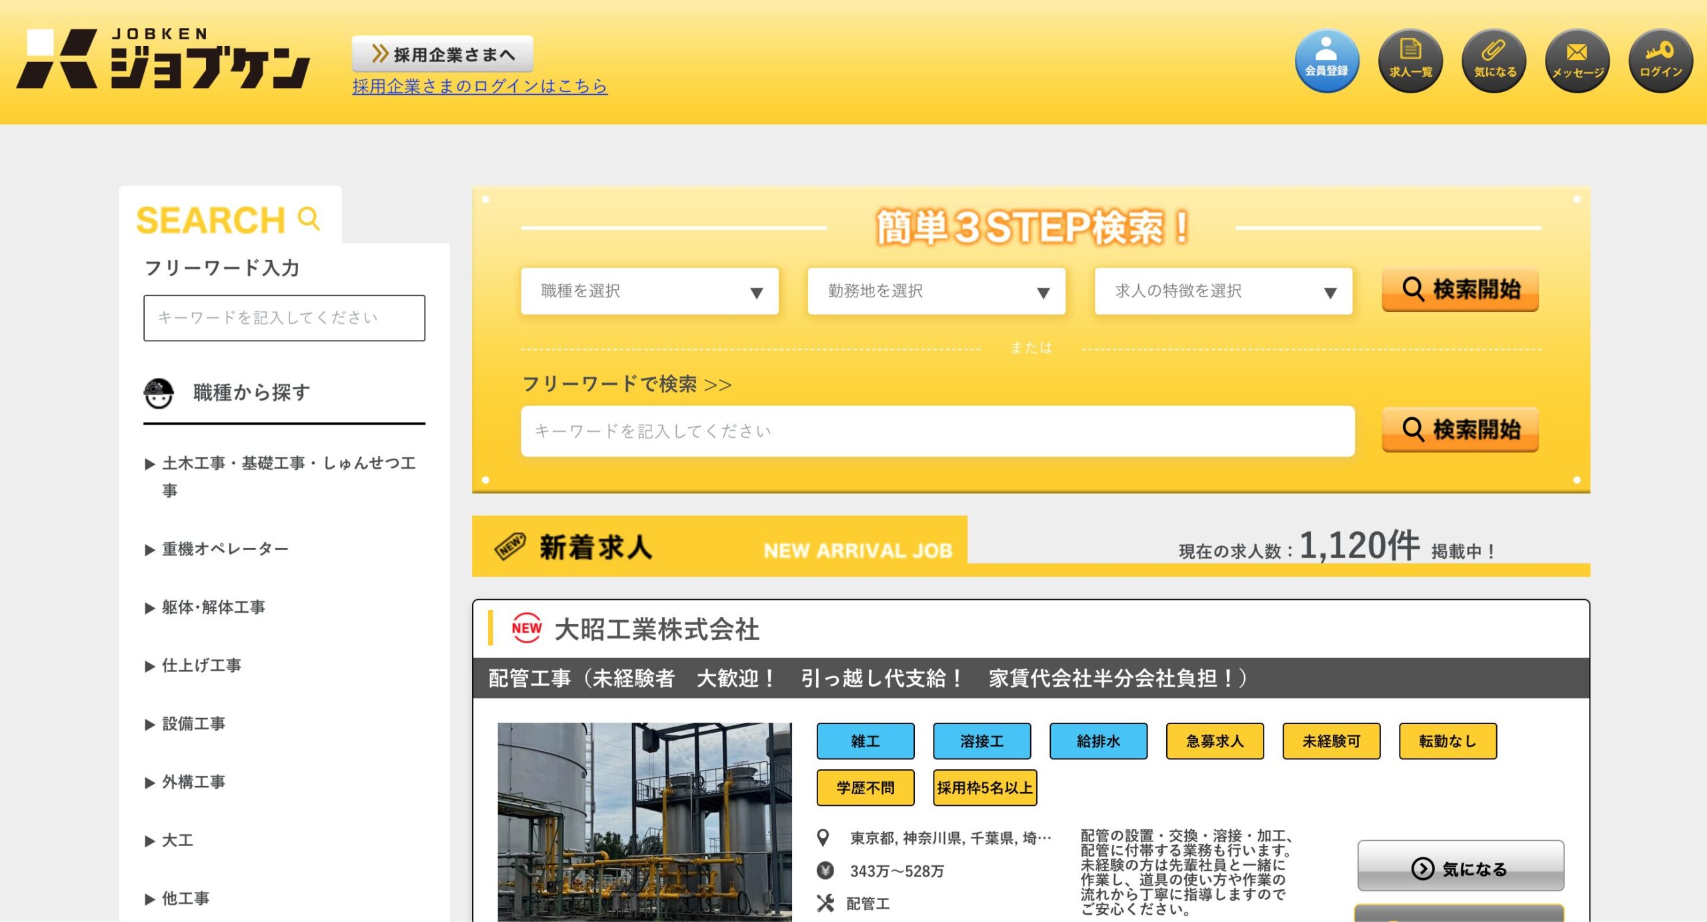
Task: Open the 勤務地を選択 dropdown
Action: tap(936, 291)
